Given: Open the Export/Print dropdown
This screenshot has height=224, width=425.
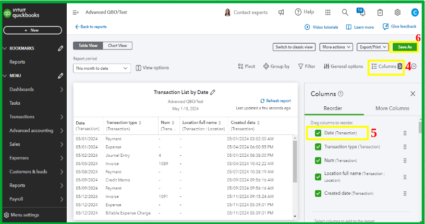Looking at the screenshot, I should (x=373, y=47).
